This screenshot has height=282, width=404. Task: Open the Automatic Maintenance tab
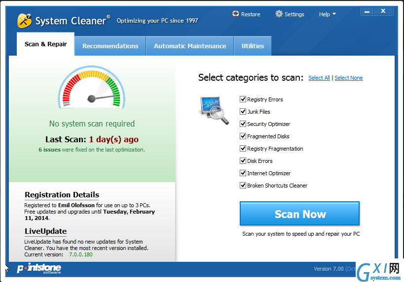[x=190, y=46]
